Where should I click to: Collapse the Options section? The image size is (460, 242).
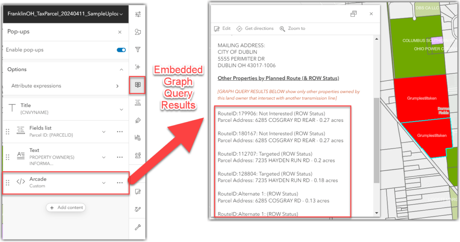[121, 69]
